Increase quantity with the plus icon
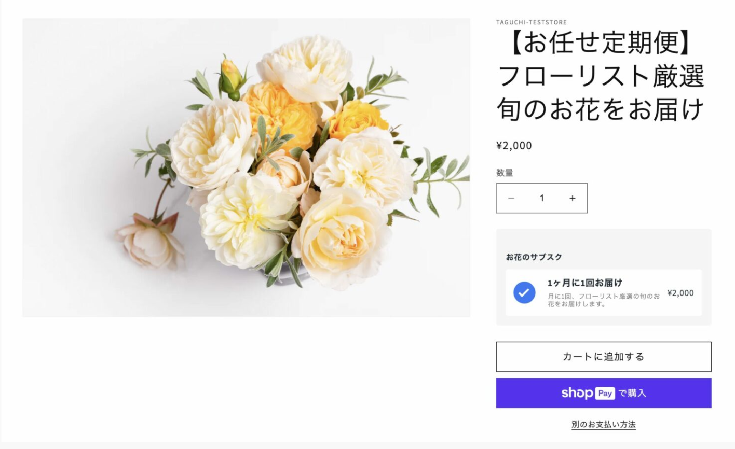Image resolution: width=735 pixels, height=449 pixels. pyautogui.click(x=572, y=198)
